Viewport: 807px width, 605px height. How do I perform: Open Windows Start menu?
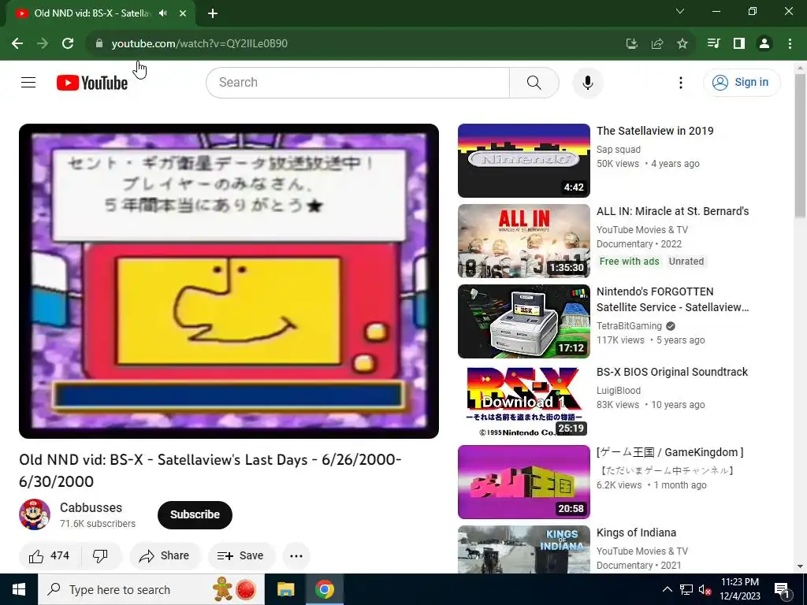pyautogui.click(x=19, y=589)
